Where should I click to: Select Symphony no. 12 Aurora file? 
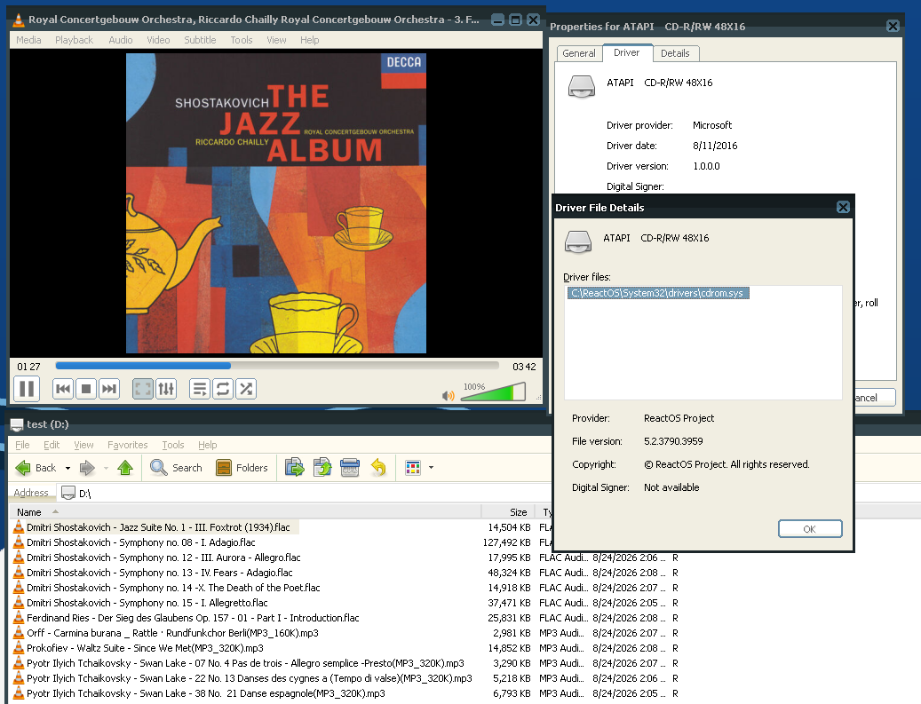(163, 558)
